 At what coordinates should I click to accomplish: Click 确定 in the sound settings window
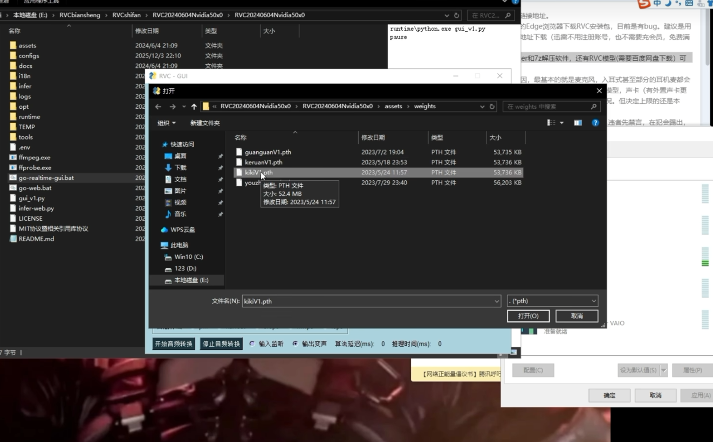609,395
